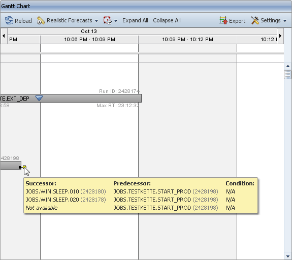Viewport: 292px width, 260px height.
Task: Click Max RT: 23:12:32 label
Action: [118, 106]
